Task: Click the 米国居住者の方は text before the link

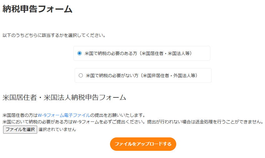Action: pos(20,115)
